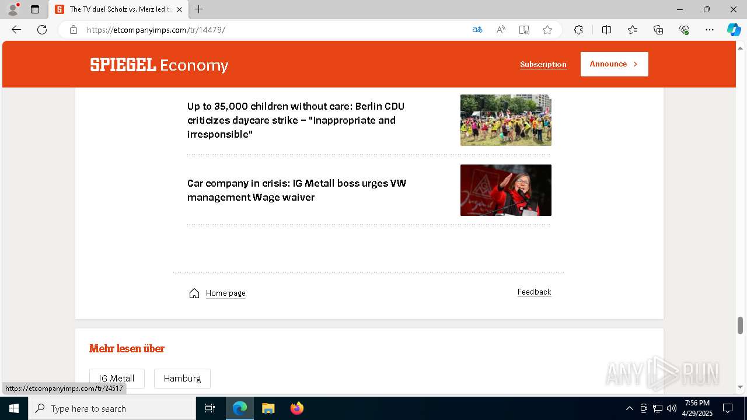
Task: Open the Windows Start menu
Action: click(14, 408)
